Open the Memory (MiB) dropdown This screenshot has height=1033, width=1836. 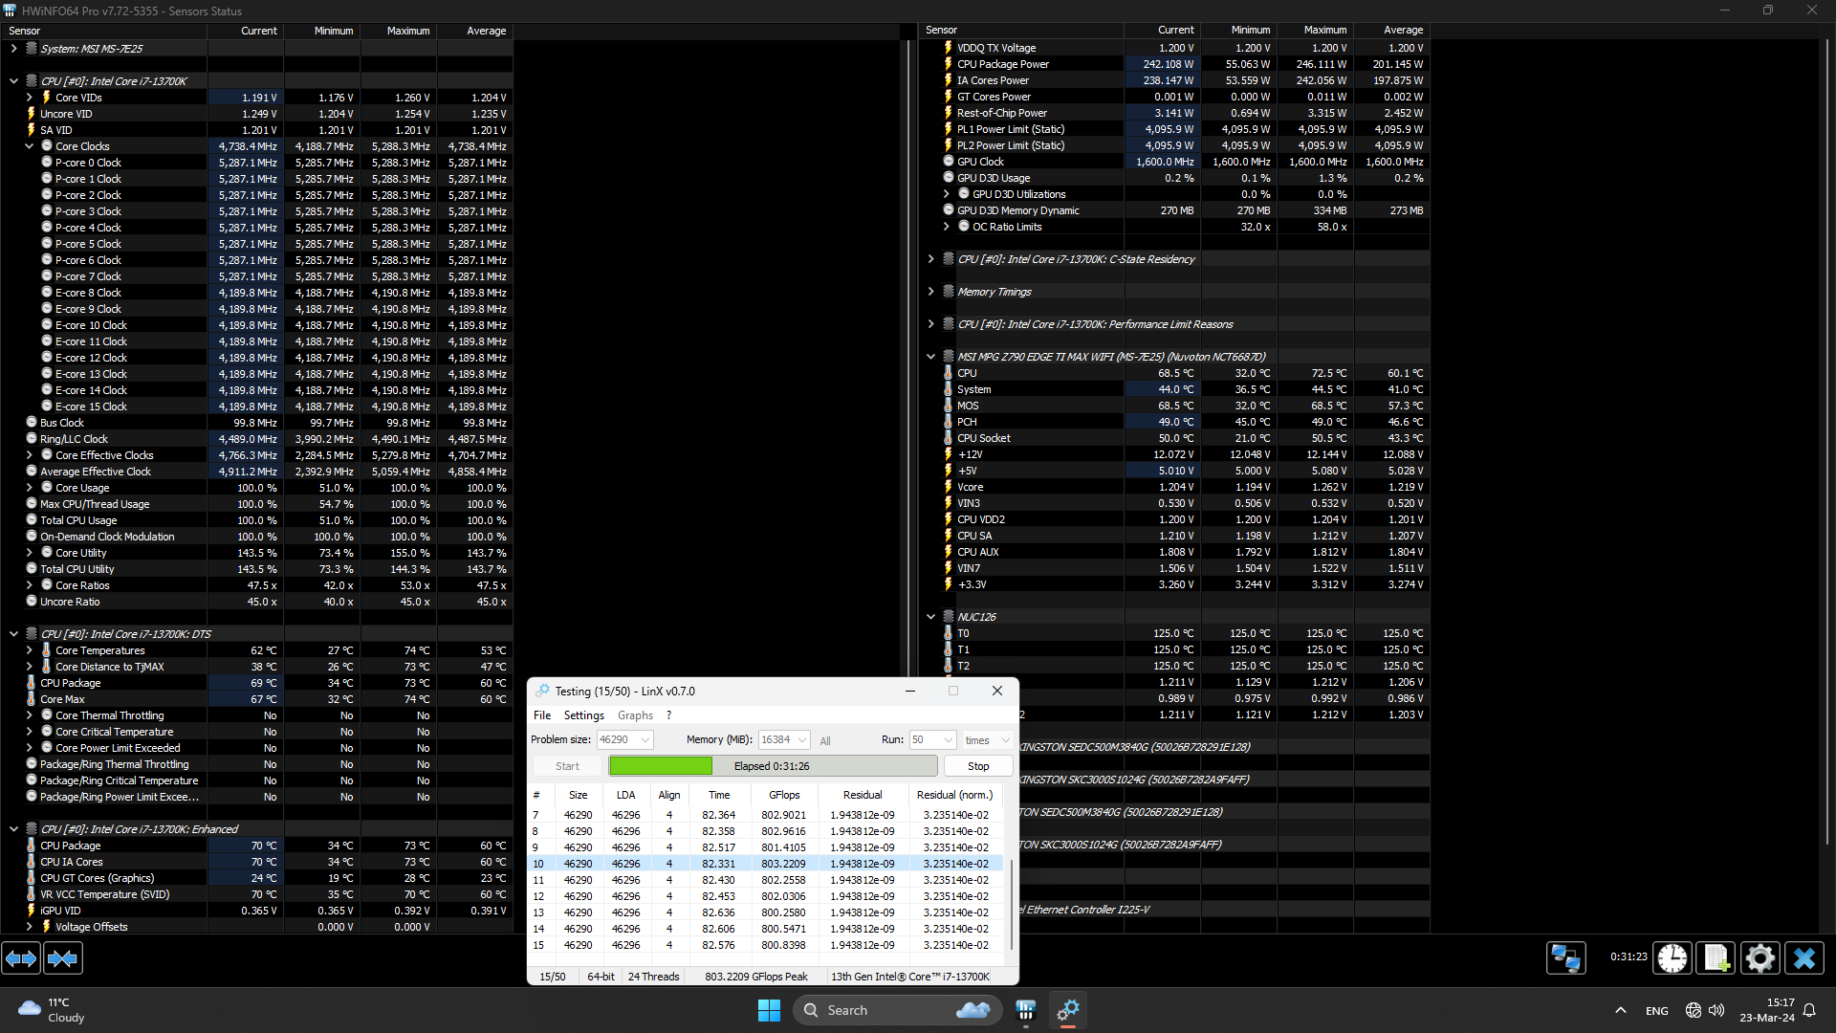pyautogui.click(x=801, y=740)
